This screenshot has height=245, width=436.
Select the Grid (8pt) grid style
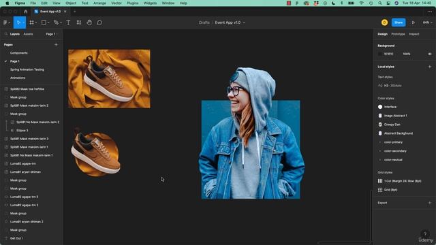click(x=390, y=190)
